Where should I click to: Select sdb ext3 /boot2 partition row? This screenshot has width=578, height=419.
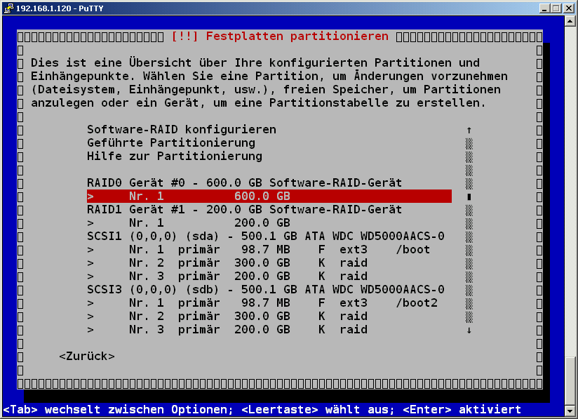click(x=262, y=303)
